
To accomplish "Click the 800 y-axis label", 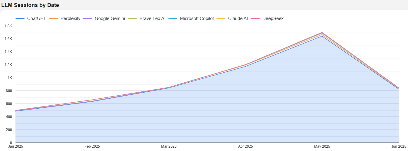I will 9,91.
